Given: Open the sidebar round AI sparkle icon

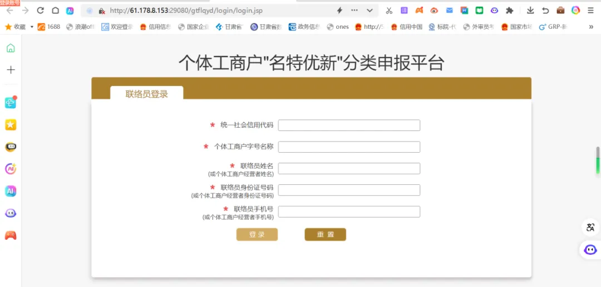Looking at the screenshot, I should point(11,169).
